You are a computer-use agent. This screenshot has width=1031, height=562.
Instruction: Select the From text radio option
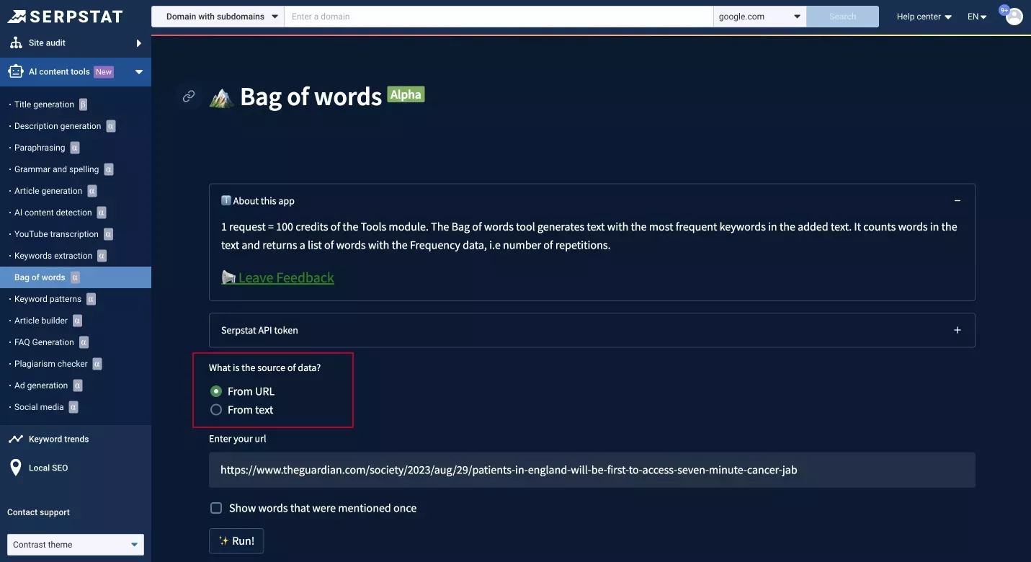(x=215, y=410)
